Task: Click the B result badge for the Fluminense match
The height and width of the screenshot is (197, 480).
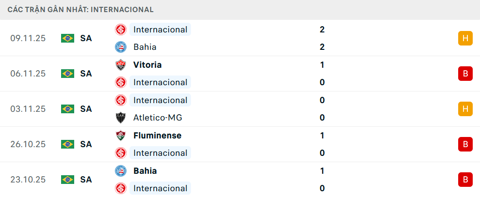Action: pyautogui.click(x=465, y=144)
